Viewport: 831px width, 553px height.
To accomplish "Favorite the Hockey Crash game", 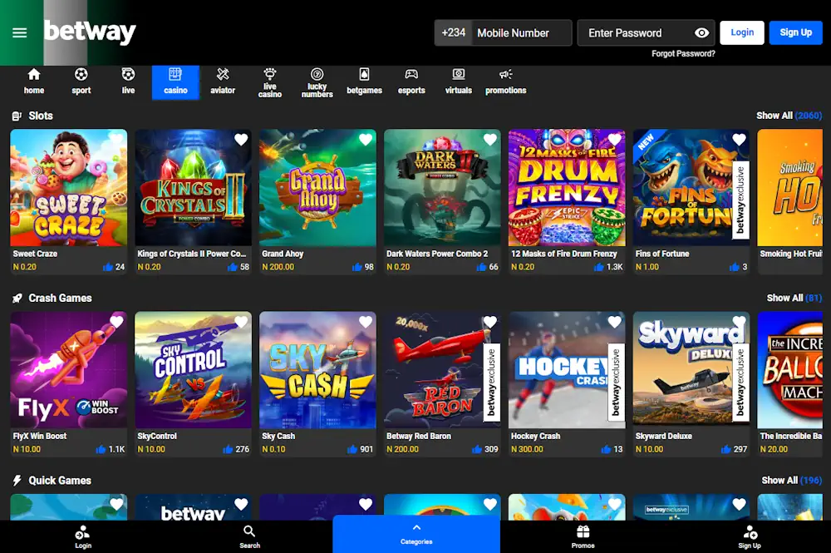I will pos(614,322).
